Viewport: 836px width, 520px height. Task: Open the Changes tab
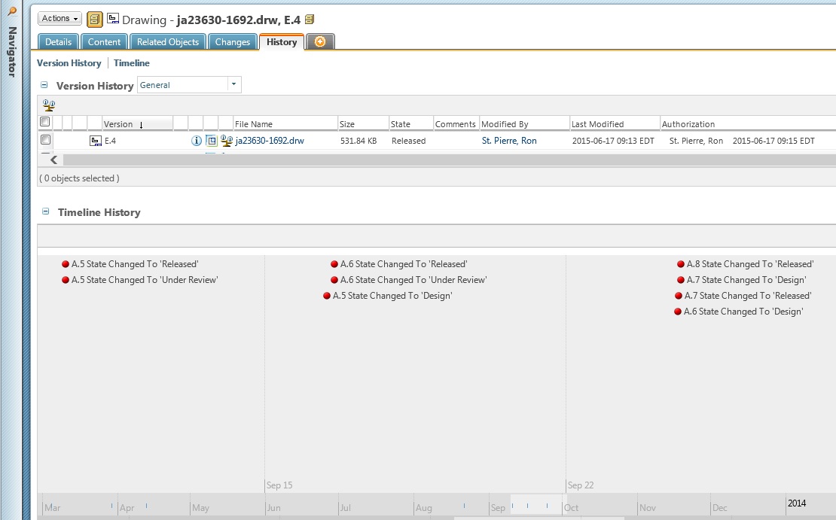(x=232, y=42)
